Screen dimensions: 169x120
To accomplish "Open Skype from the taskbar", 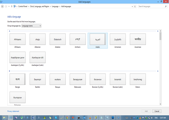I will point(56,118).
